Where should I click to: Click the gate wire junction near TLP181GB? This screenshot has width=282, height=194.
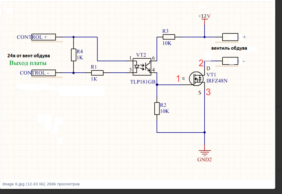157,85
